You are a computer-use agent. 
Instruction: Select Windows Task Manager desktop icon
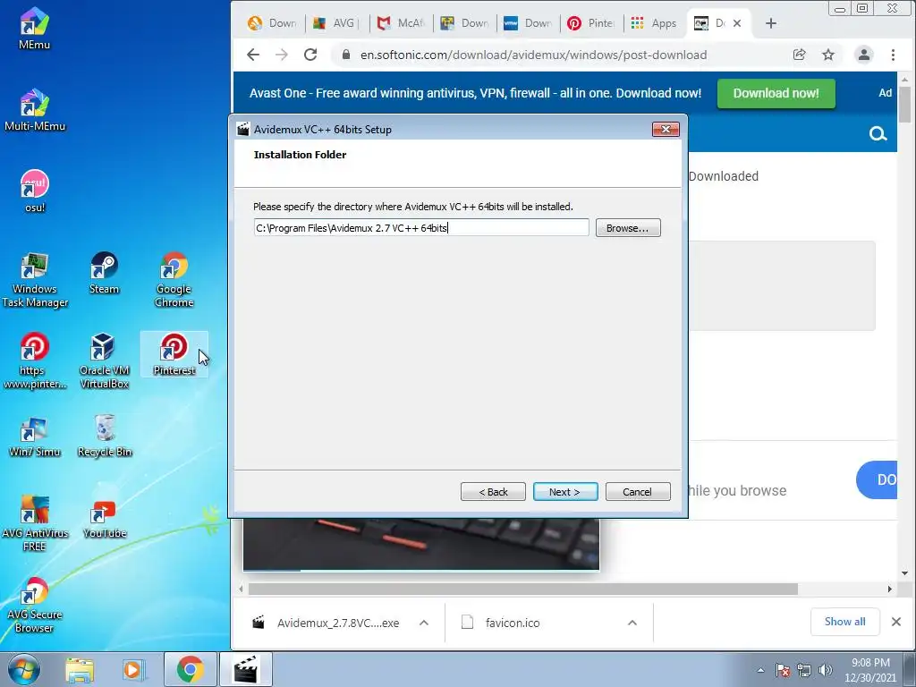(35, 280)
